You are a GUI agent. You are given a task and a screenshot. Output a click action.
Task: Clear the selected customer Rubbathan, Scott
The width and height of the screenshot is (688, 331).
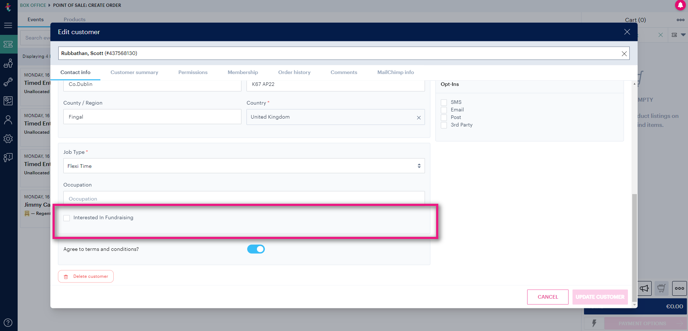(624, 54)
